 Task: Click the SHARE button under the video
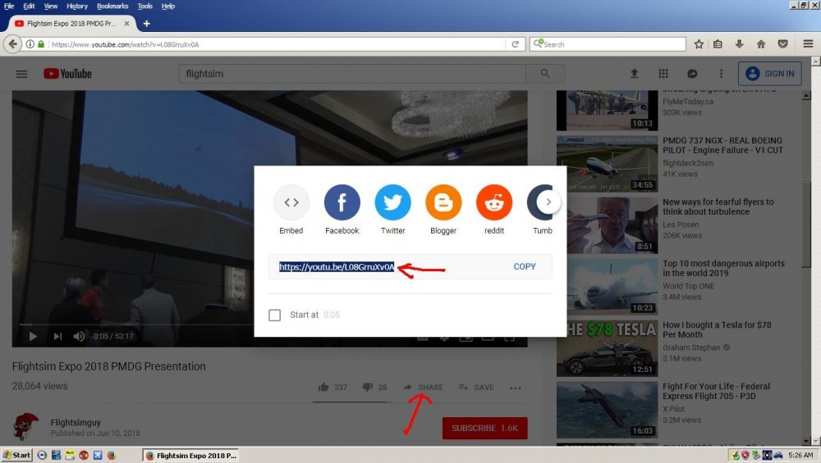(x=424, y=388)
